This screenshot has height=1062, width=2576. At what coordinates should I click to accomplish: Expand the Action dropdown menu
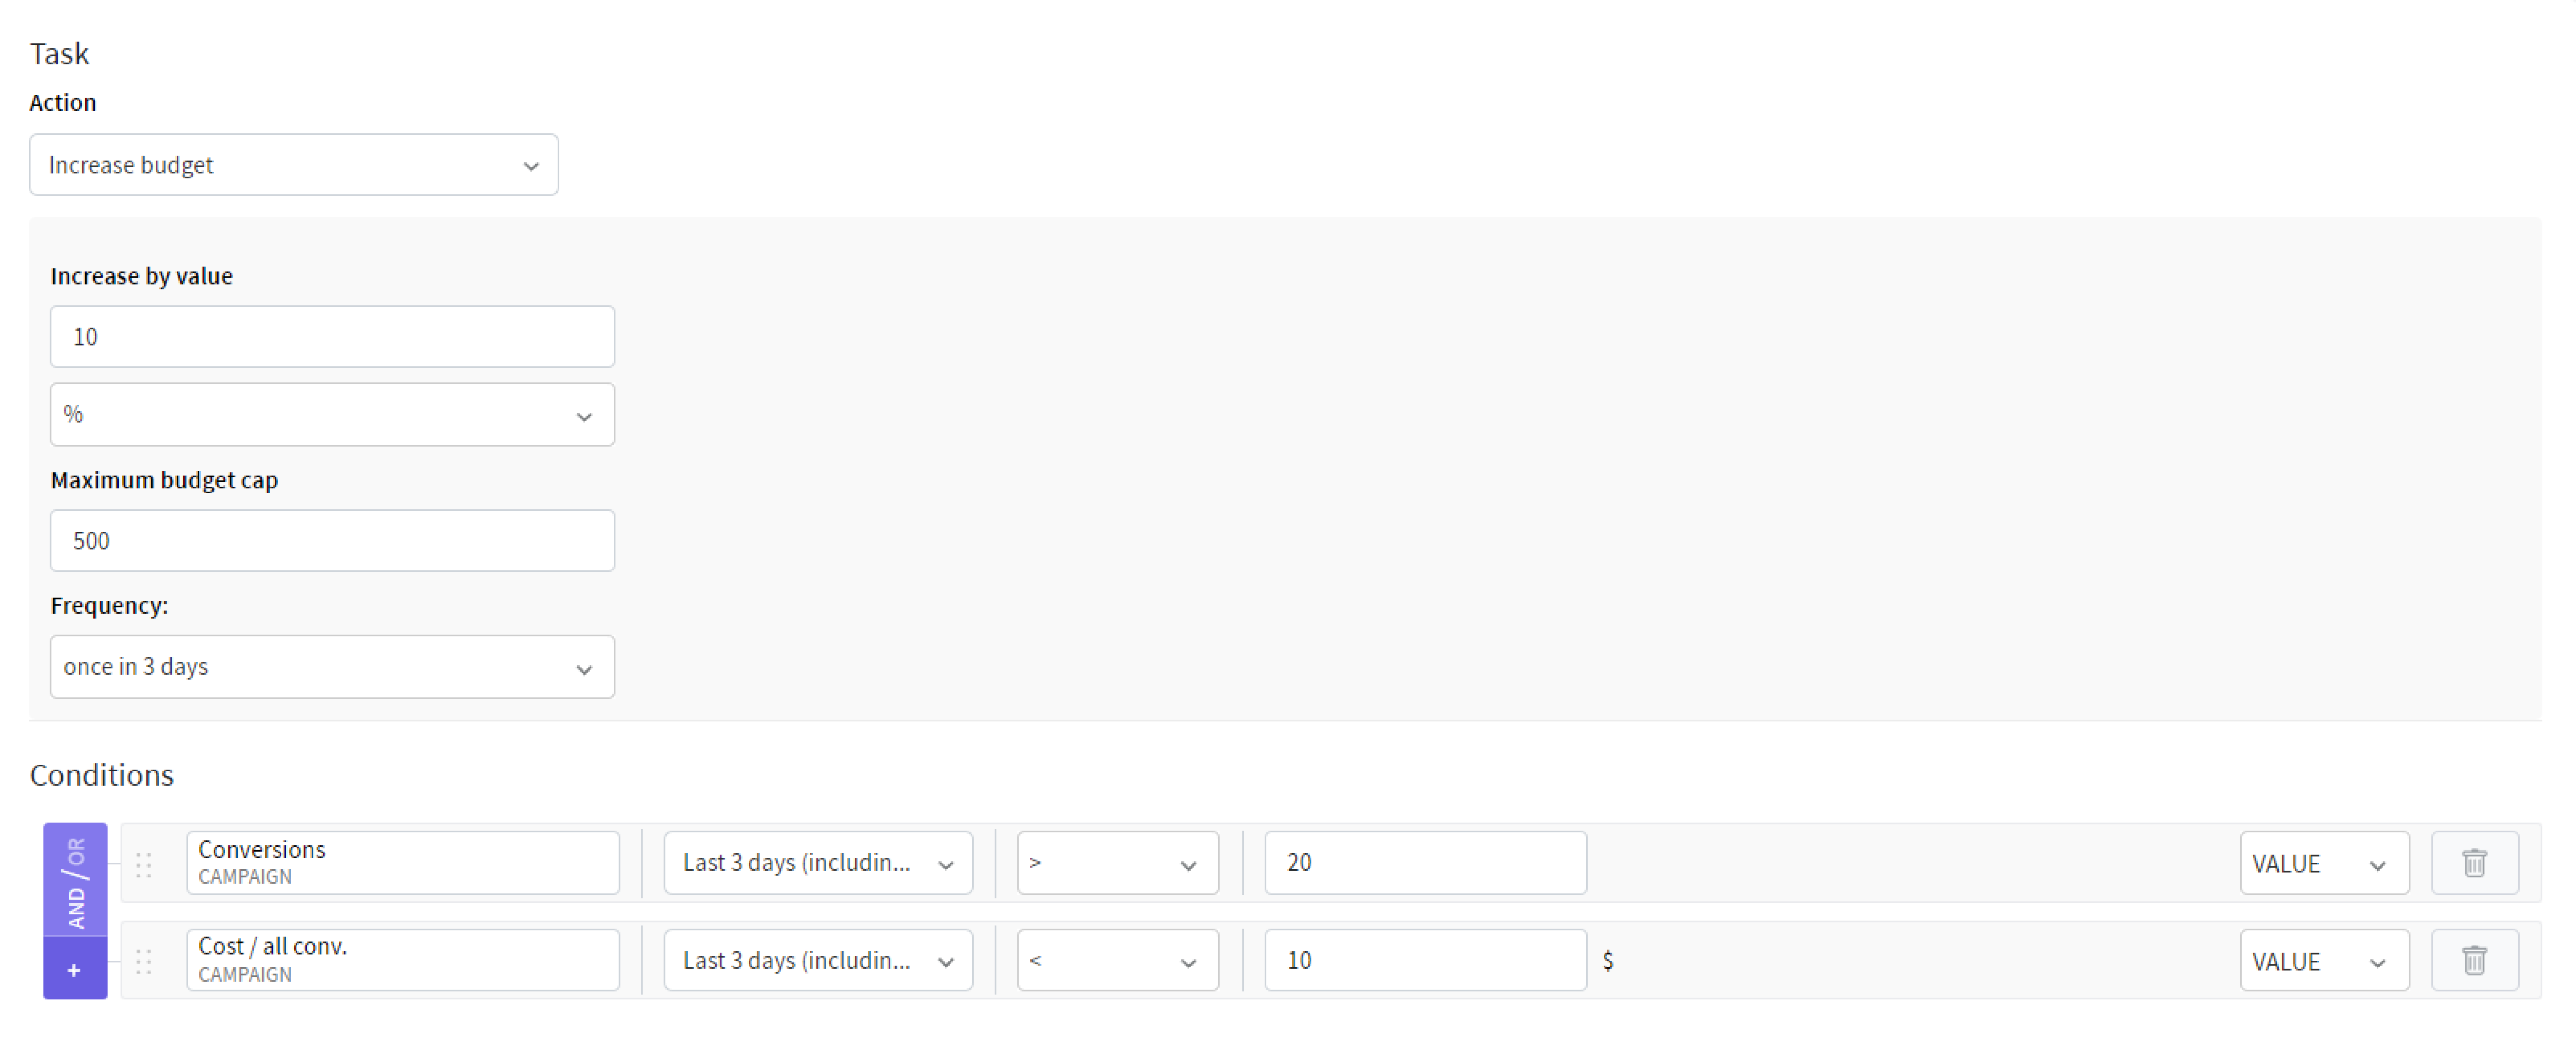531,164
